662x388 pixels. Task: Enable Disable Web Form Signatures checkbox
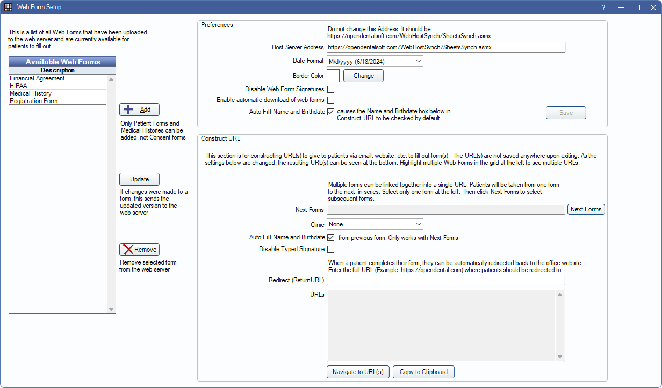point(331,89)
